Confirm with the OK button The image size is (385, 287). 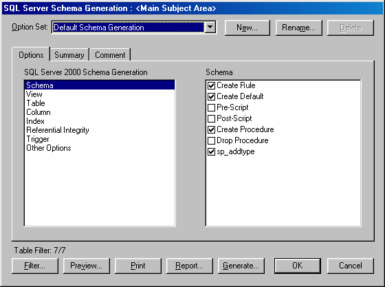point(298,266)
